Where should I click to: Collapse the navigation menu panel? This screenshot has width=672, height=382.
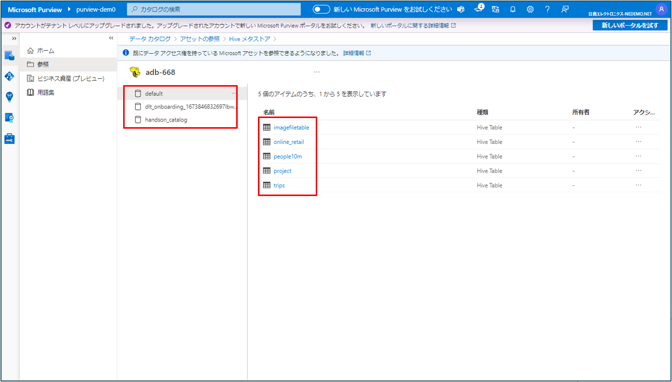(x=111, y=39)
